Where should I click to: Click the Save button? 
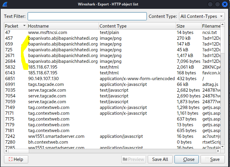click(x=212, y=159)
